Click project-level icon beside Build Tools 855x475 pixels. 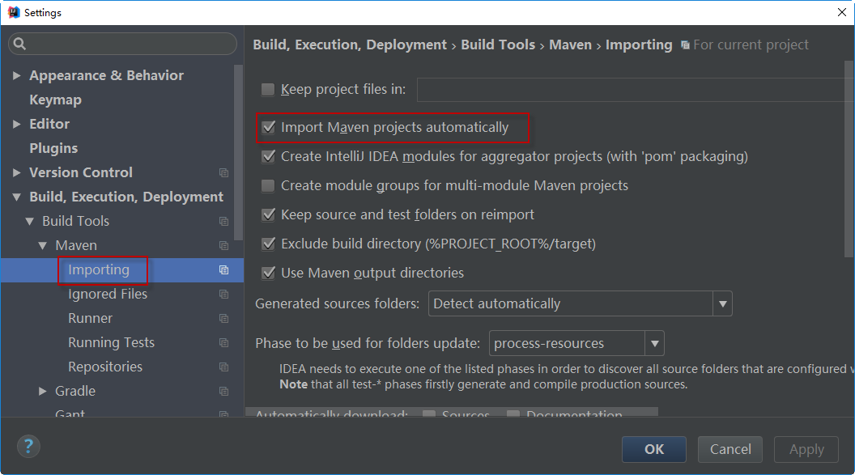tap(223, 222)
